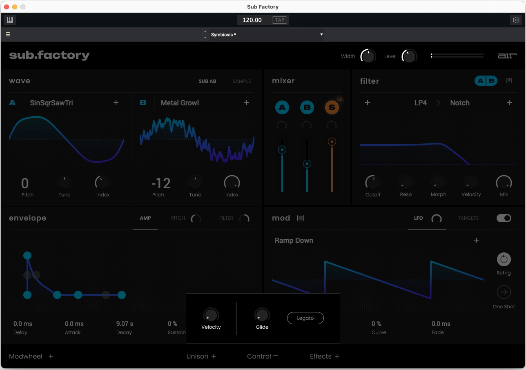The height and width of the screenshot is (370, 526).
Task: Click the link icon above mixer S
Action: tap(339, 99)
